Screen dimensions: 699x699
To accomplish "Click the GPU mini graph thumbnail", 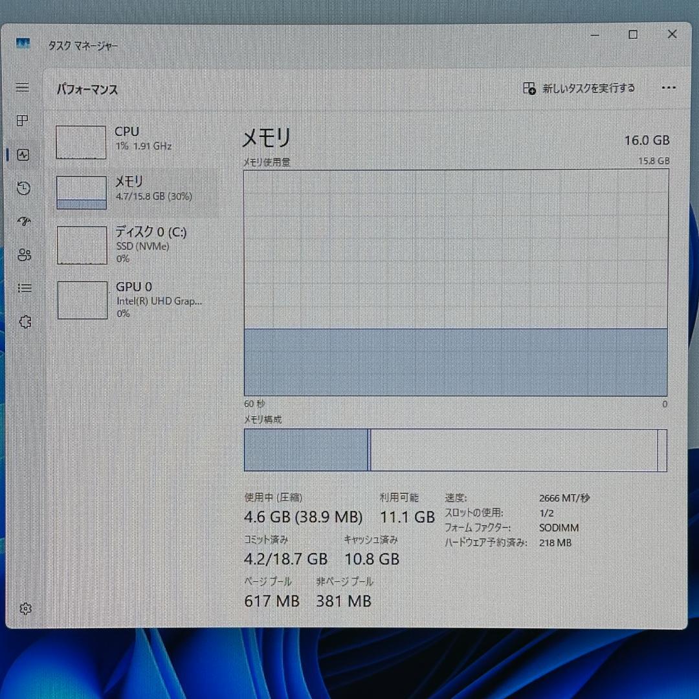I will [82, 300].
